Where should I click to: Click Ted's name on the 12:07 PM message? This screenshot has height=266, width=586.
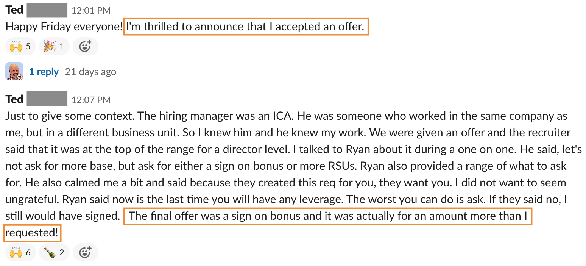tap(14, 99)
